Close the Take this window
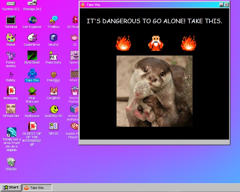The width and height of the screenshot is (240, 192). 227,5
